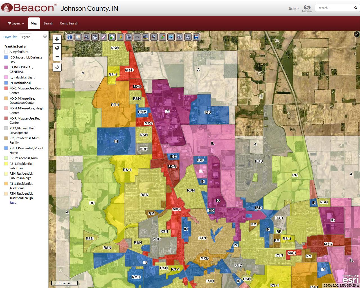The width and height of the screenshot is (360, 288).
Task: Open the camera snapshot tool
Action: 129,37
